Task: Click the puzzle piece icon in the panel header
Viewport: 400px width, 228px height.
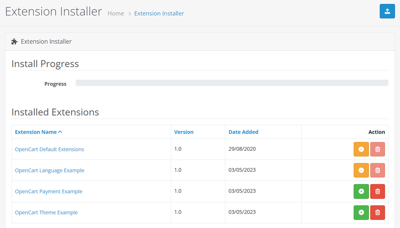Action: 14,42
